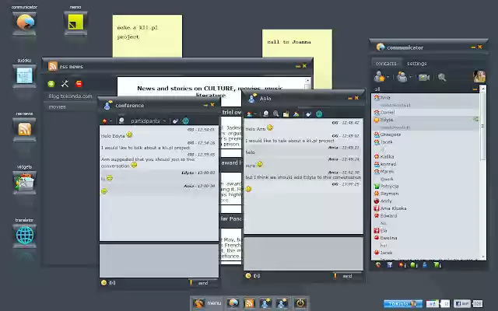The height and width of the screenshot is (311, 498).
Task: Click search magnifier in communicator toolbar
Action: (x=442, y=77)
